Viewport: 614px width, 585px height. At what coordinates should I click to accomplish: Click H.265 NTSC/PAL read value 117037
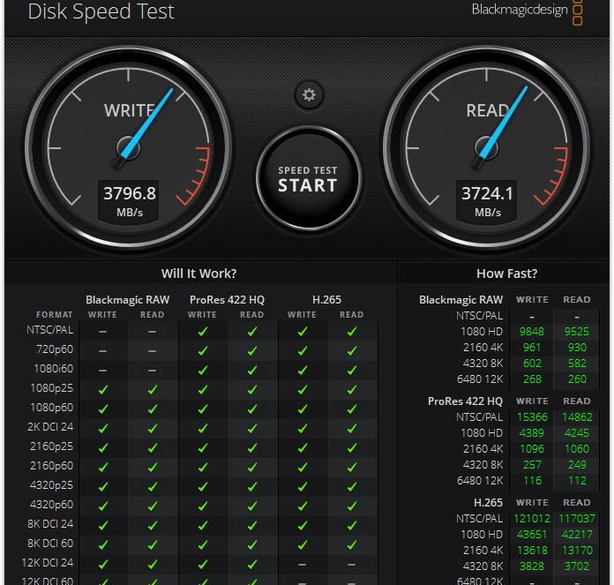[x=577, y=519]
